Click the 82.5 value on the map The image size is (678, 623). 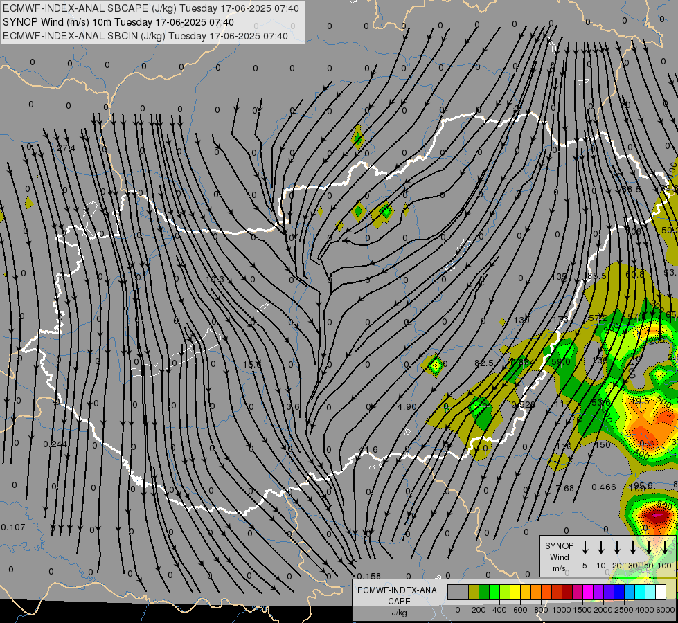pyautogui.click(x=484, y=363)
